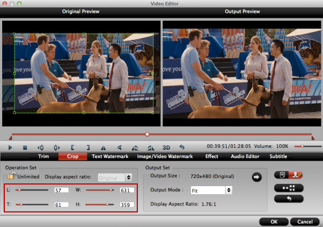Screen dimensions: 323x227
Task: Click the W value field showing 631
Action: click(x=127, y=190)
